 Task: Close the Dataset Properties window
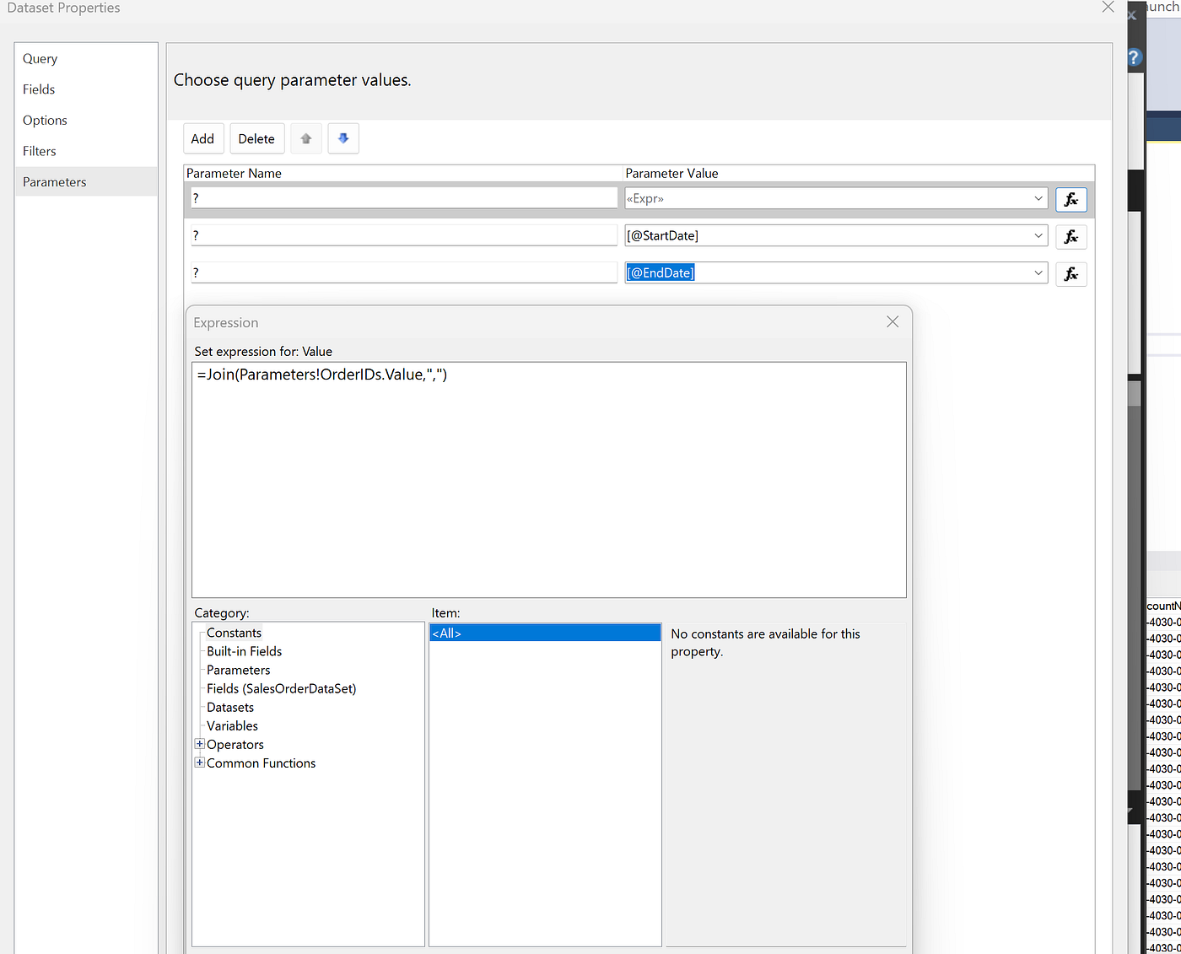pos(1108,8)
